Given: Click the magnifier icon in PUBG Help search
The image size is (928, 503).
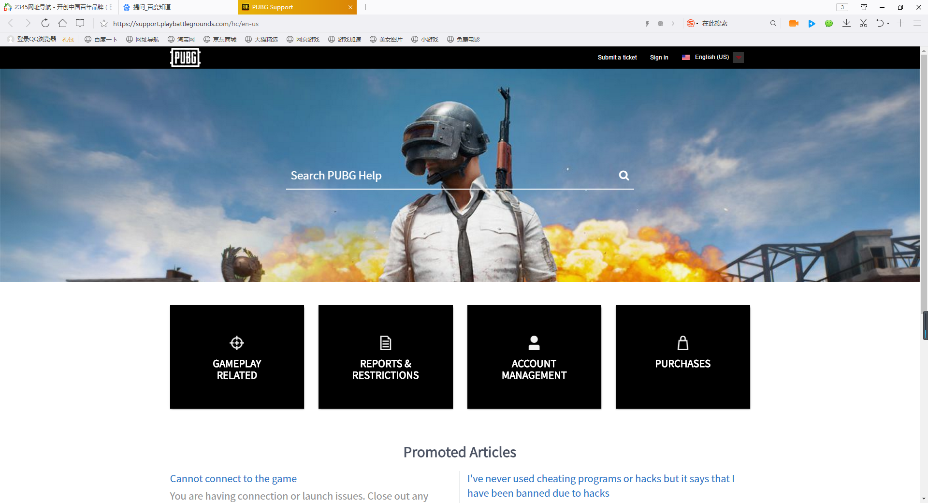Looking at the screenshot, I should 624,176.
